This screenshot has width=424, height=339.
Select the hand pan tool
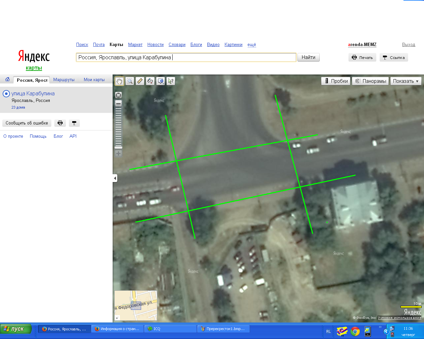pos(119,81)
